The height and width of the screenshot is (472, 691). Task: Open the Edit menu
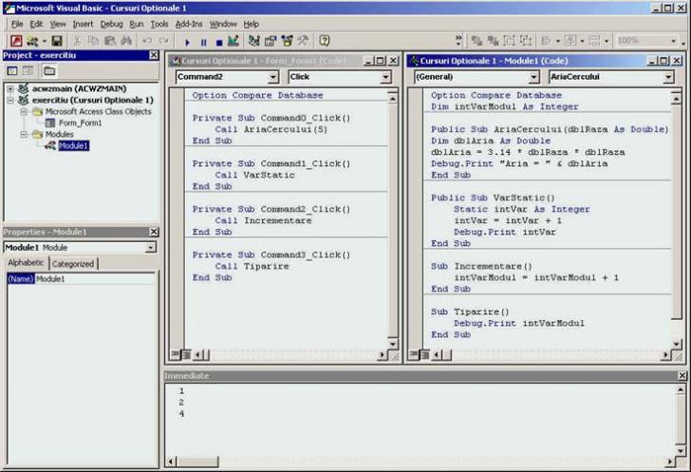(x=36, y=24)
